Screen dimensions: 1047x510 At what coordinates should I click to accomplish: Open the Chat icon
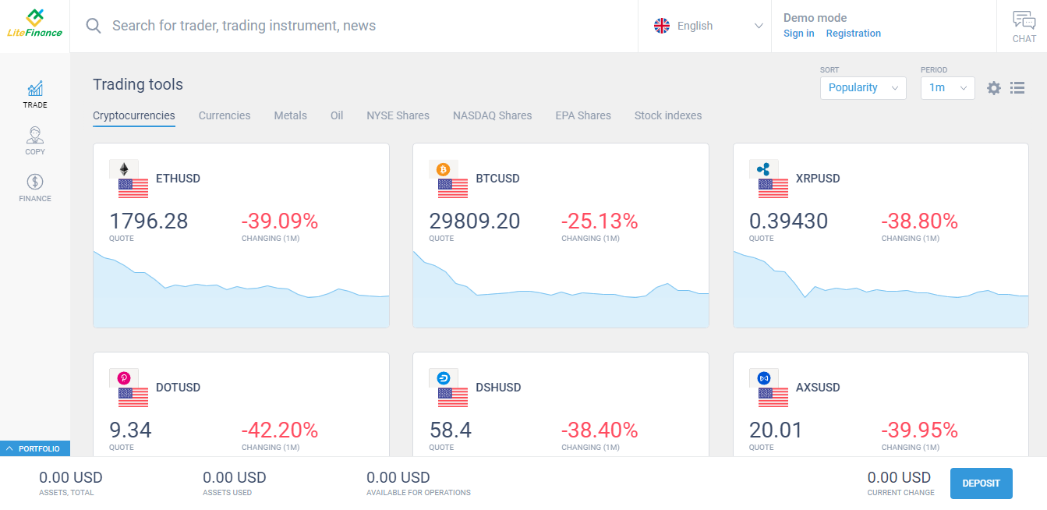pyautogui.click(x=1024, y=27)
